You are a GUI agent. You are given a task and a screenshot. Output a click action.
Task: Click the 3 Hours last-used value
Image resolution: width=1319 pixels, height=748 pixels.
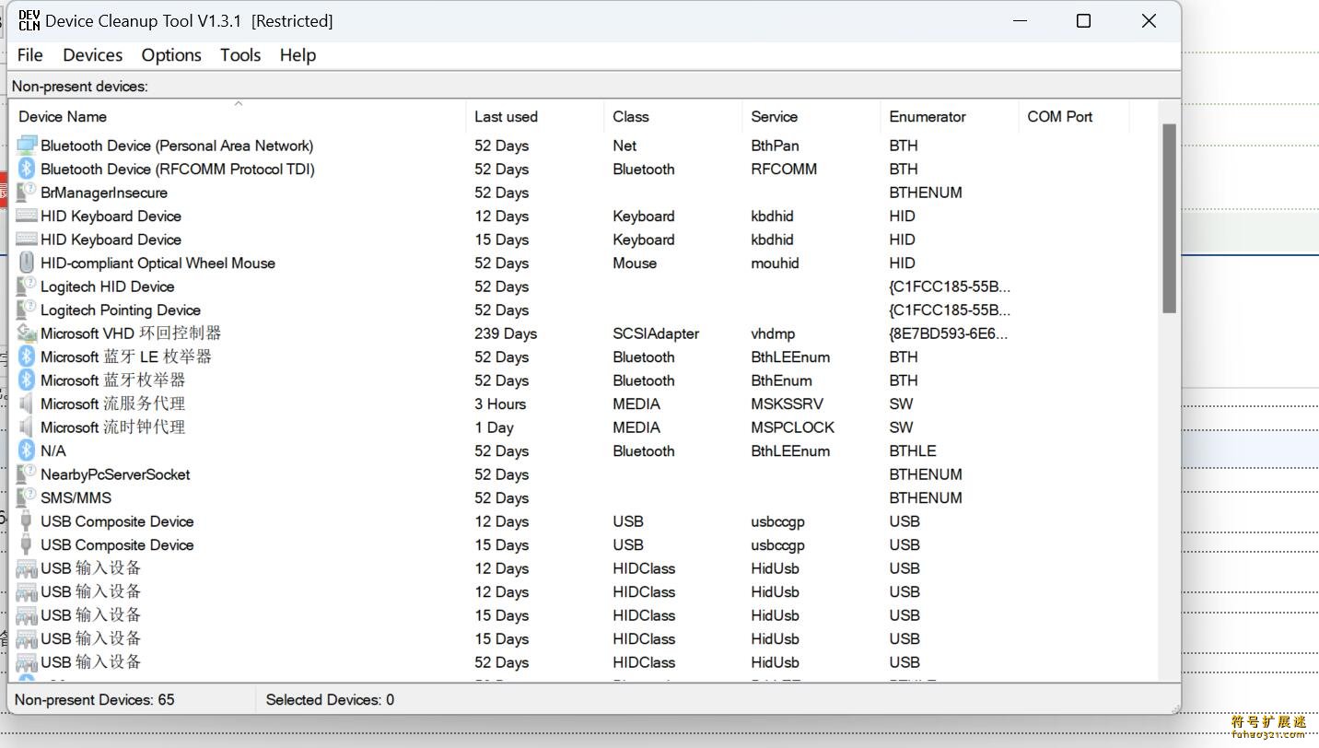point(500,403)
